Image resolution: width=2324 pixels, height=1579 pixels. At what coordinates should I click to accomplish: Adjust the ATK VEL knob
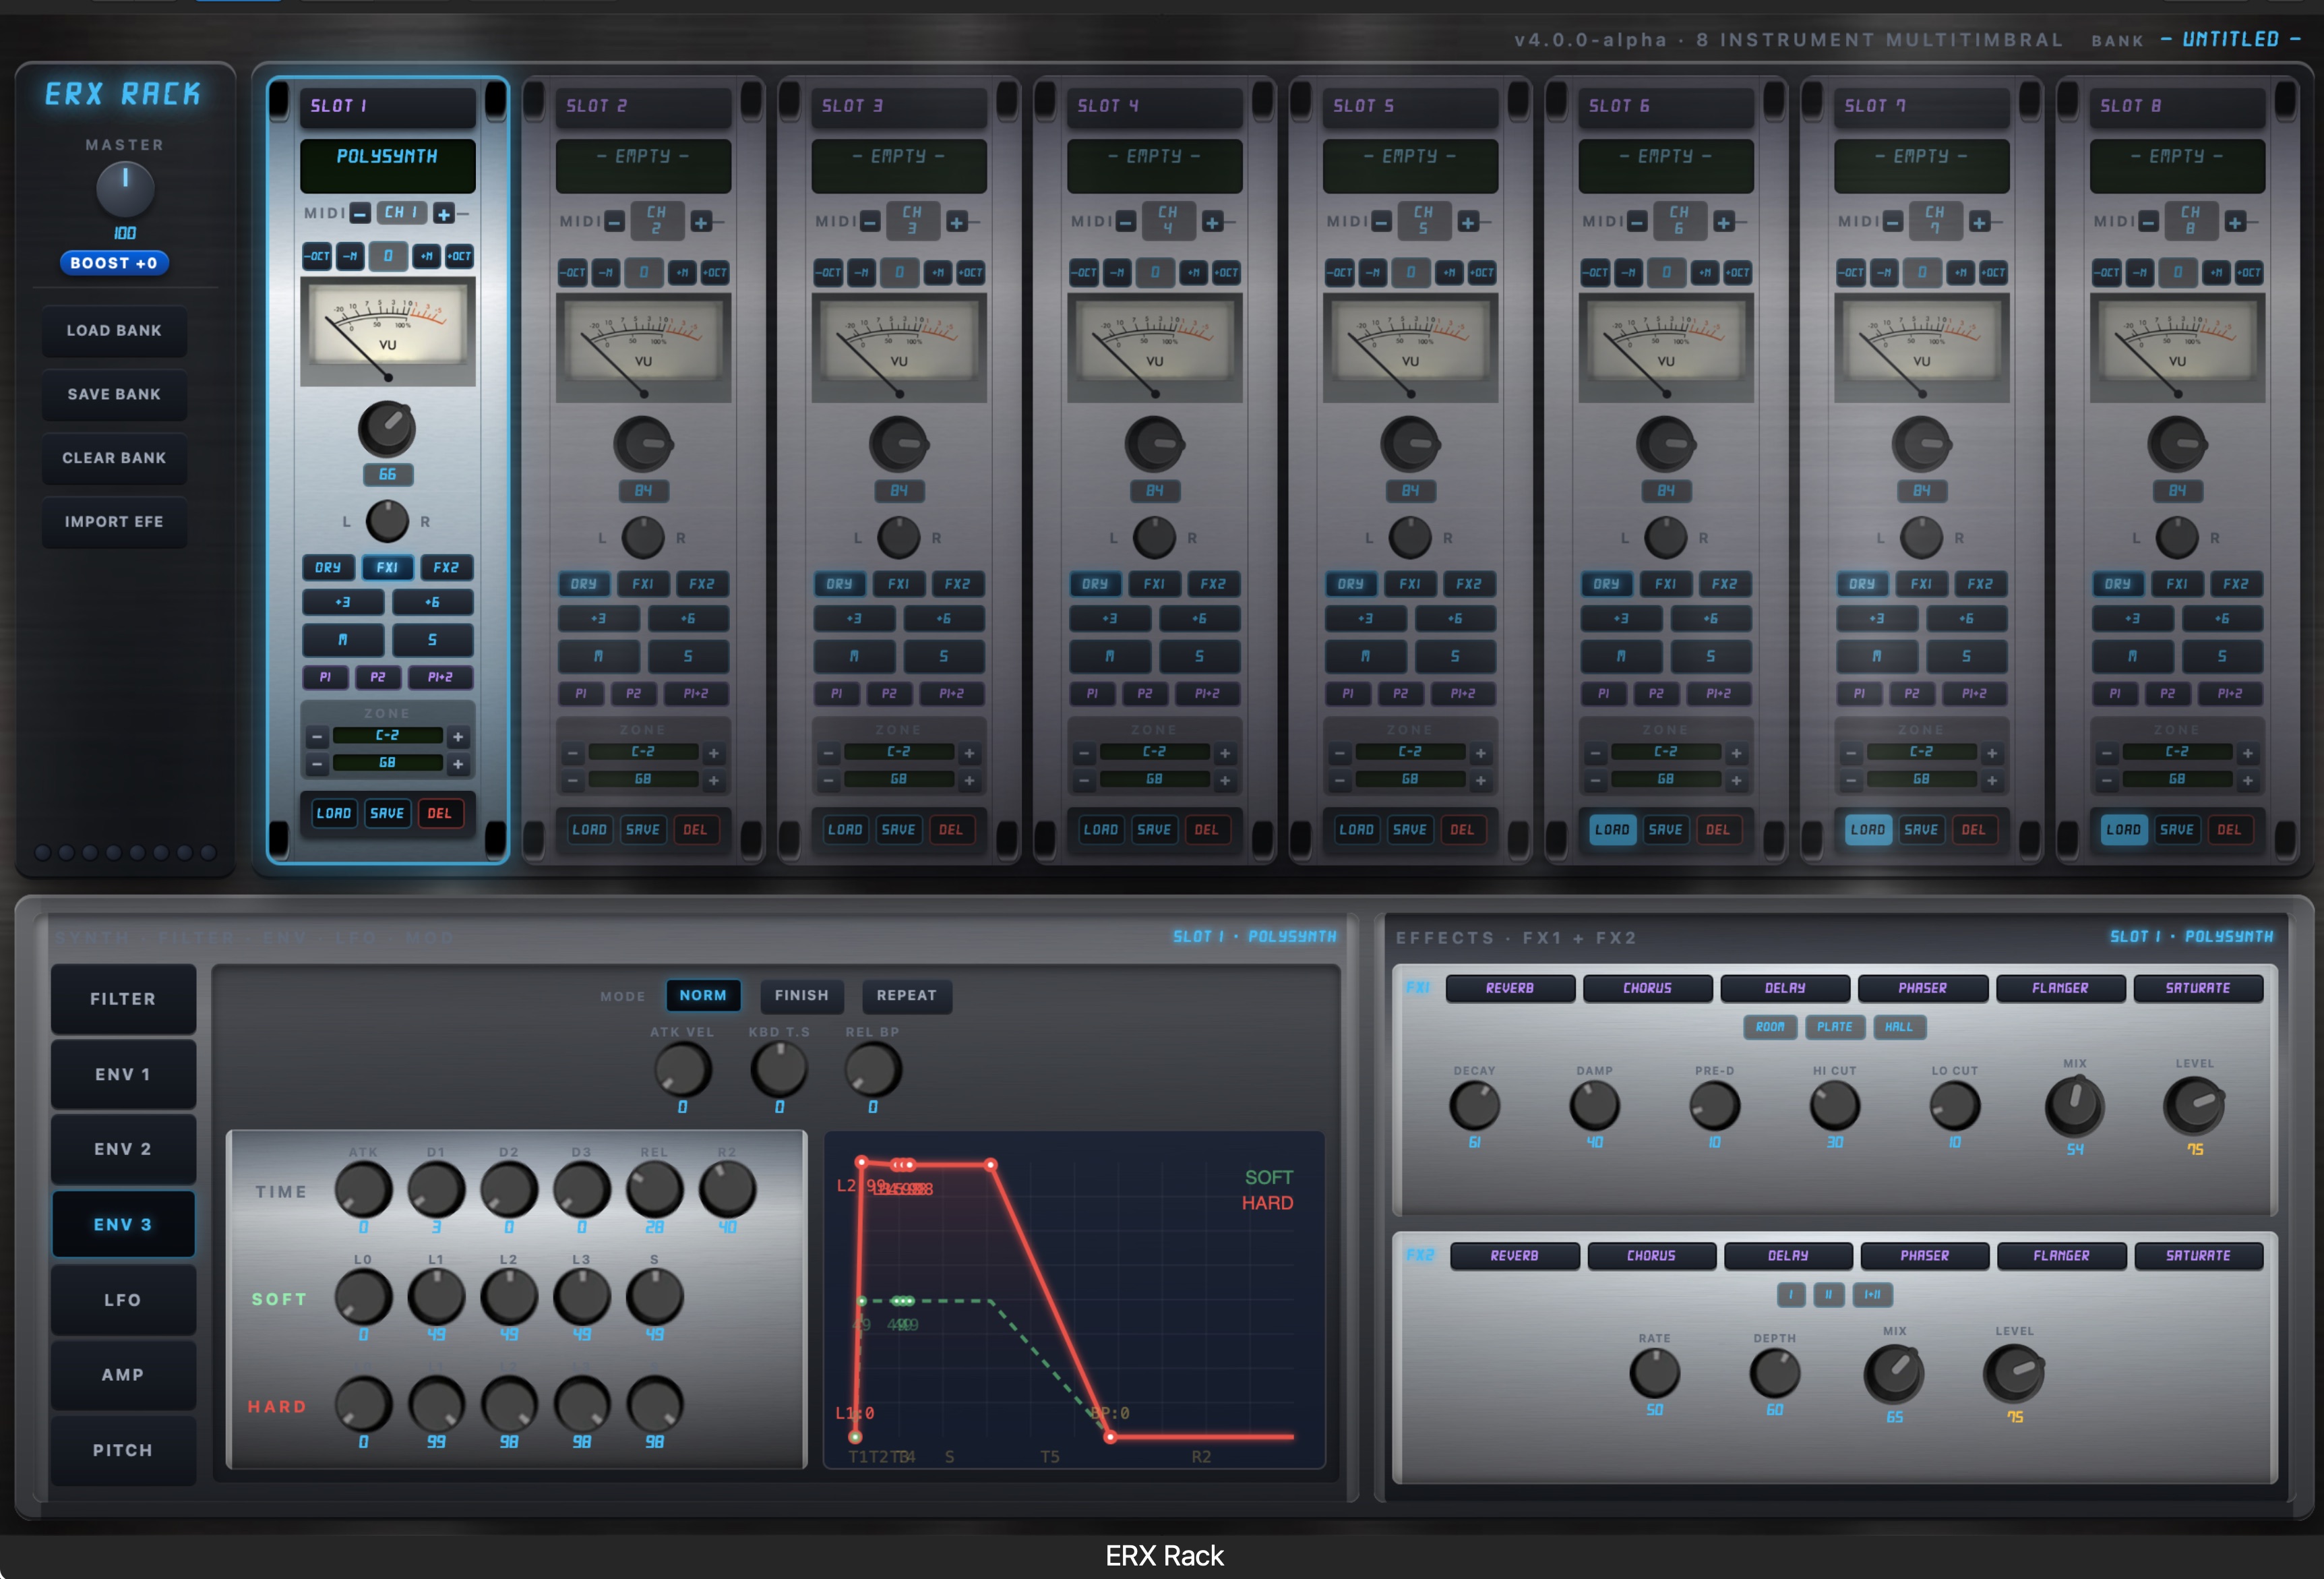(682, 1070)
